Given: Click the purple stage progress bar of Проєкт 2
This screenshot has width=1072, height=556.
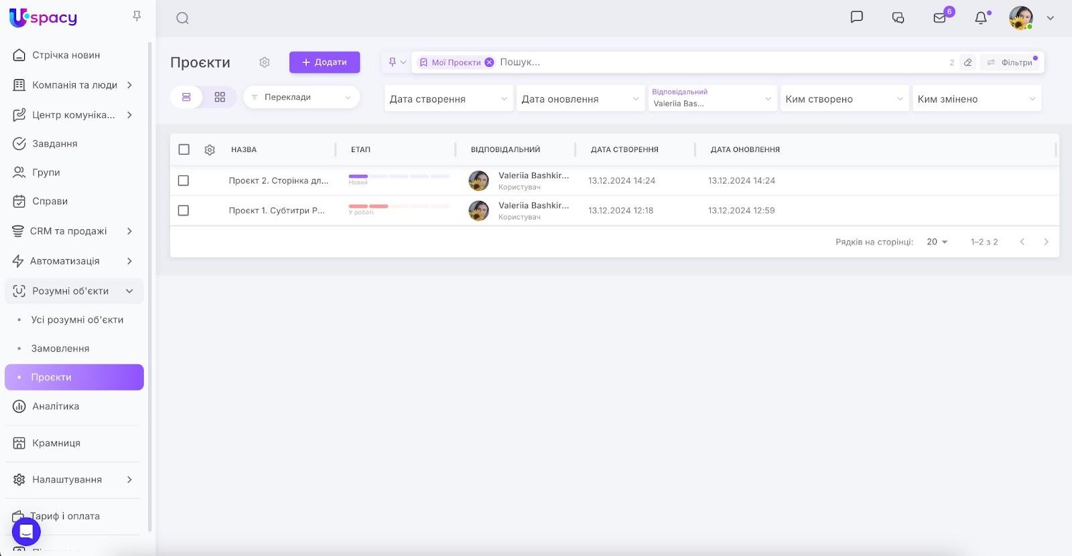Looking at the screenshot, I should (358, 176).
